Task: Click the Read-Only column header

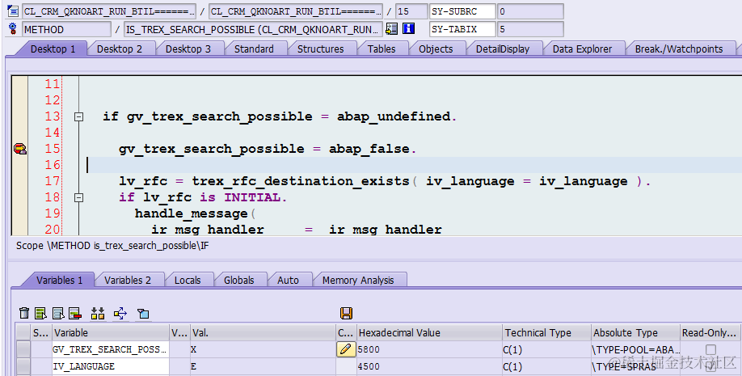Action: pyautogui.click(x=710, y=333)
